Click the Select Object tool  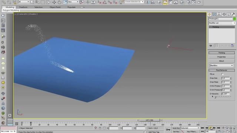(x=32, y=2)
